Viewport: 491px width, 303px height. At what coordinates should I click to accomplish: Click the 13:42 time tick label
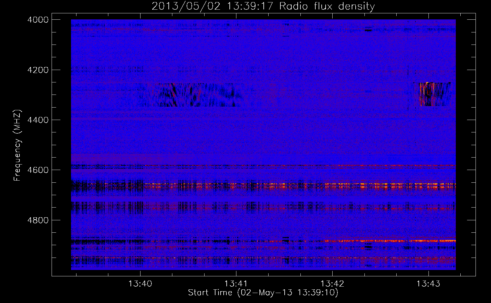(332, 284)
